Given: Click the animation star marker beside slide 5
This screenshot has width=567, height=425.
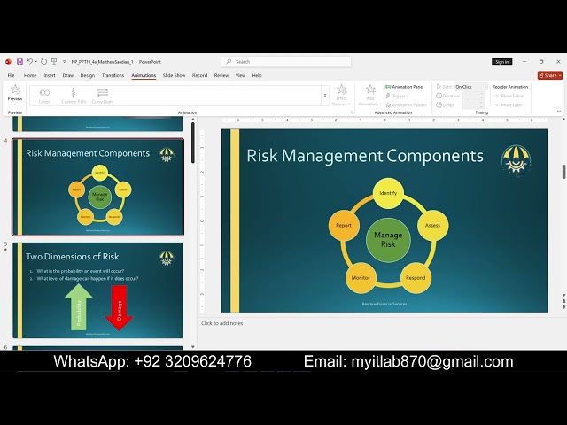Looking at the screenshot, I should coord(5,250).
